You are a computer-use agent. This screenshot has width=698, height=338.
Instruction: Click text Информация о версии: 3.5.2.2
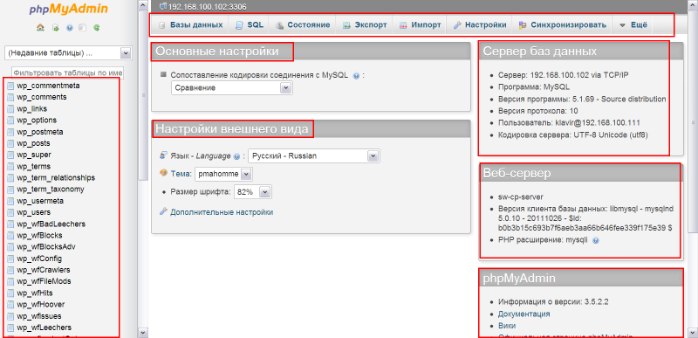tap(553, 301)
